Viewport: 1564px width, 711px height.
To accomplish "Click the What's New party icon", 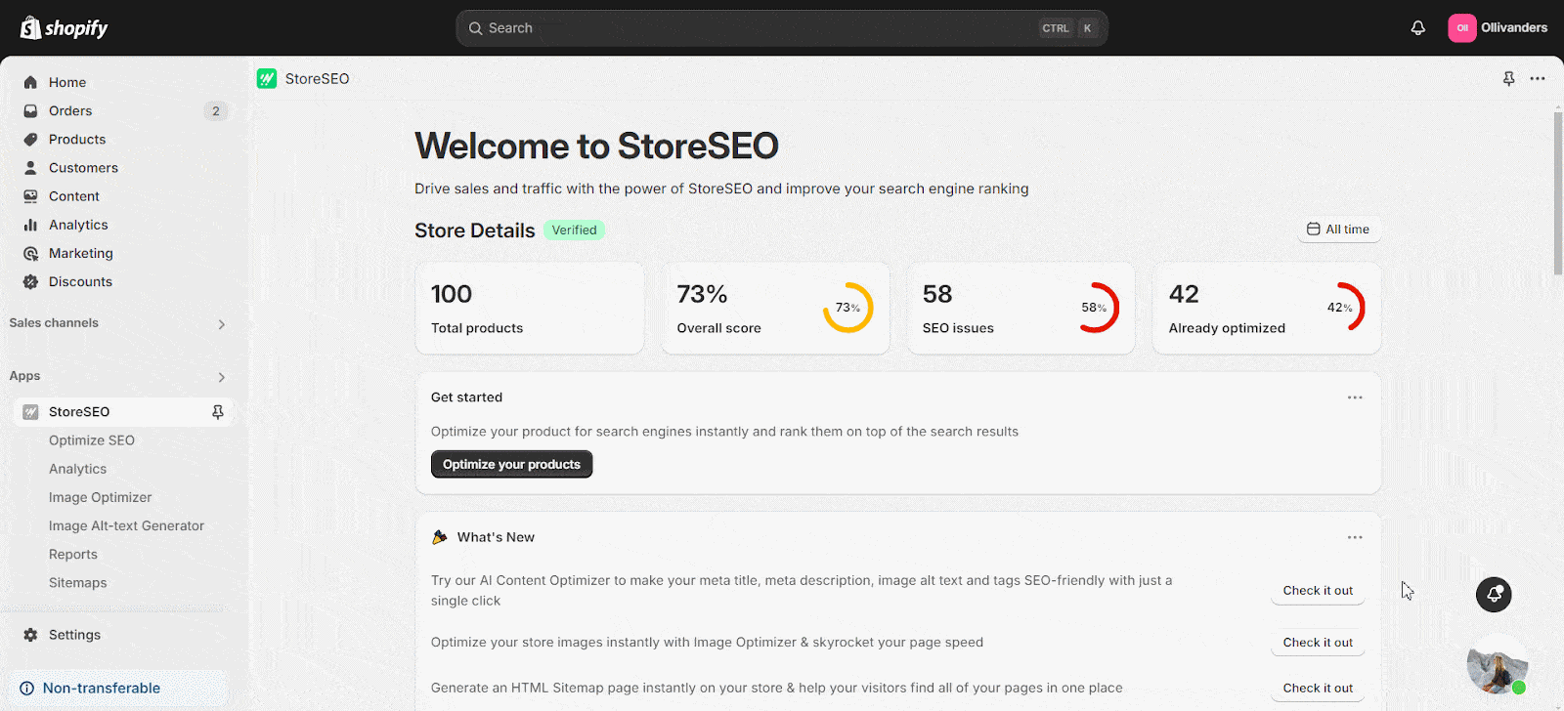I will click(x=440, y=537).
